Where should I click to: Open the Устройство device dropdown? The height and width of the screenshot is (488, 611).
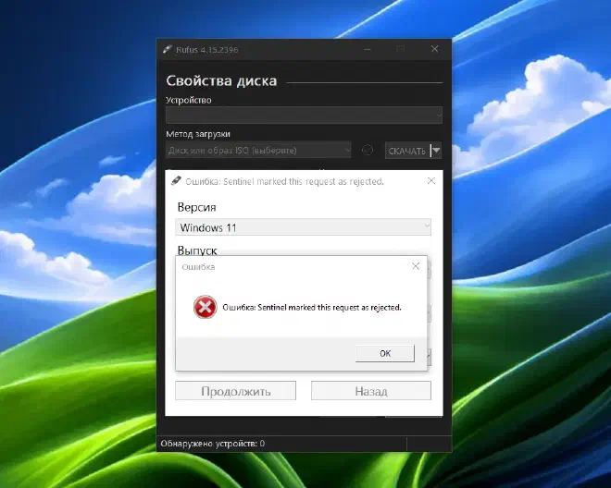(x=304, y=116)
